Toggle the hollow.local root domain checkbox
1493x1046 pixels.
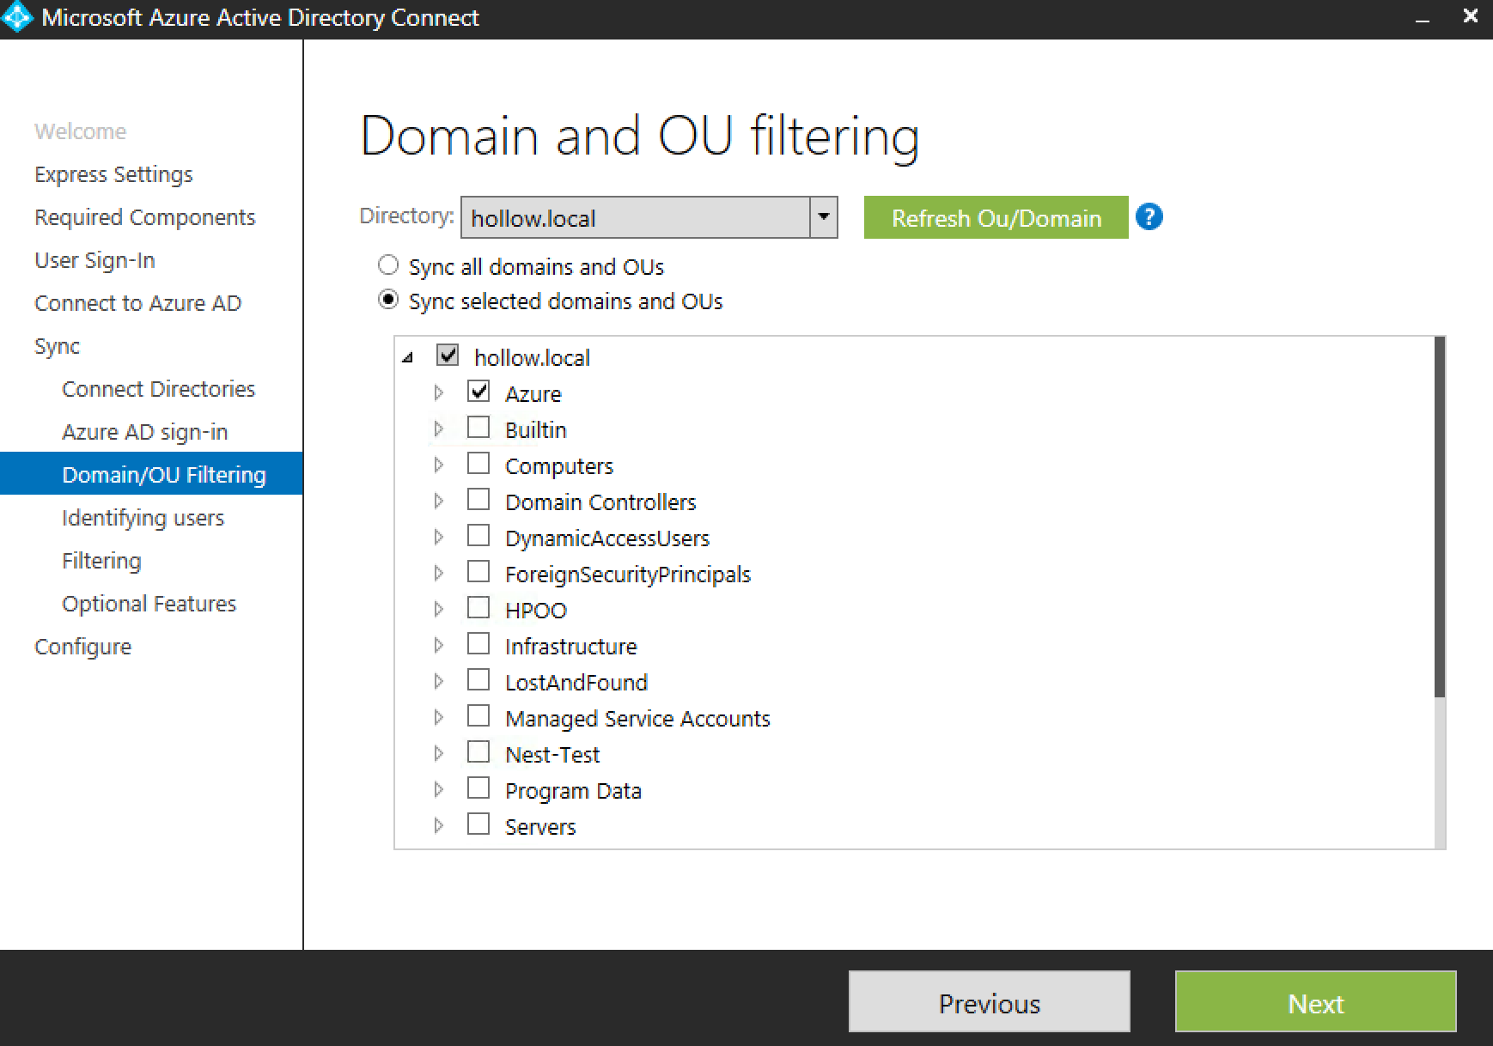[x=448, y=356]
